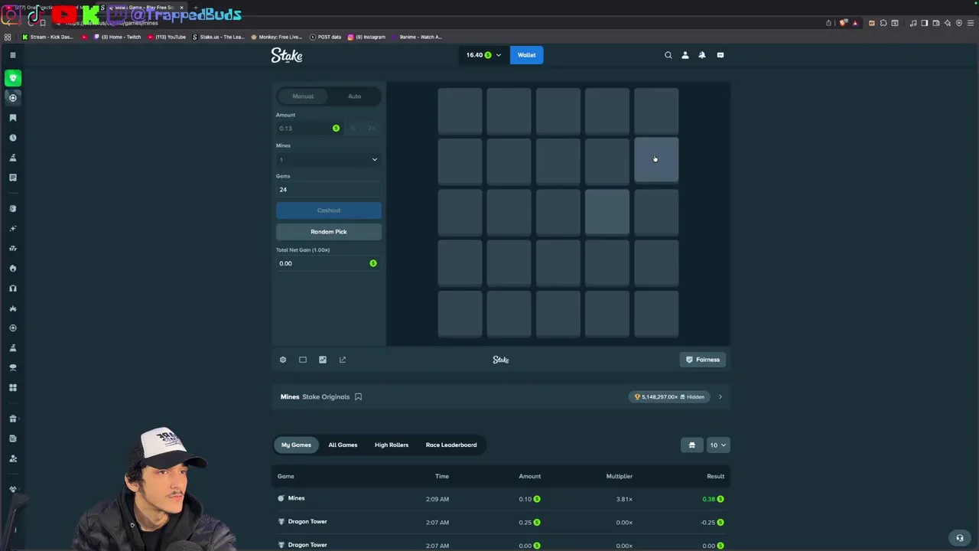Image resolution: width=979 pixels, height=551 pixels.
Task: Open the Brave Shields icon
Action: (844, 23)
